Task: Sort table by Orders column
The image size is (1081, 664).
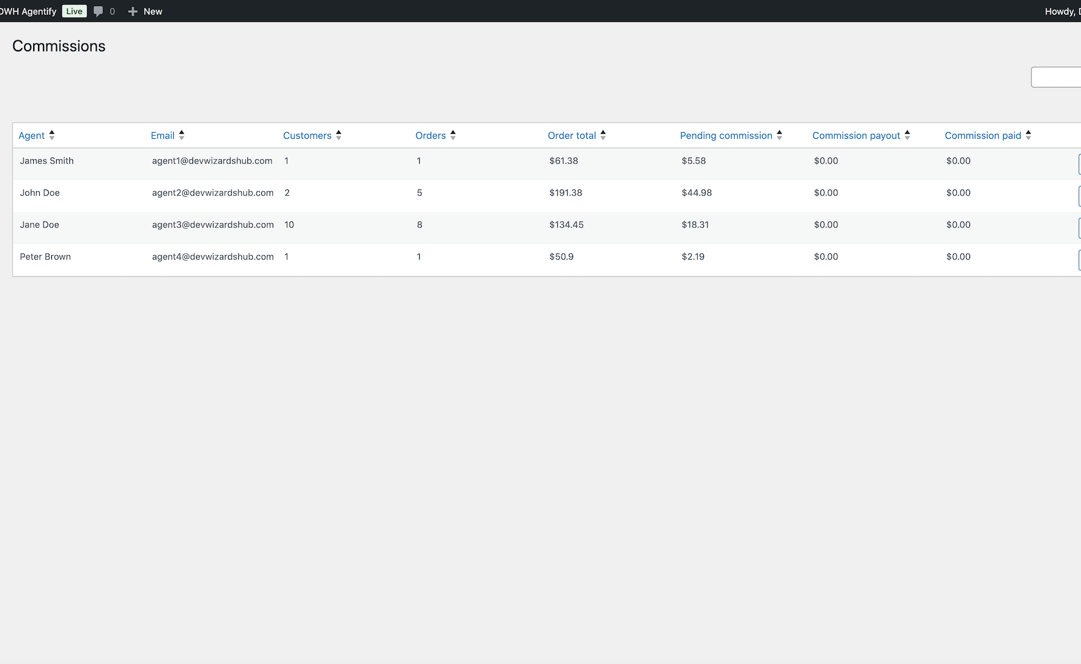Action: (431, 136)
